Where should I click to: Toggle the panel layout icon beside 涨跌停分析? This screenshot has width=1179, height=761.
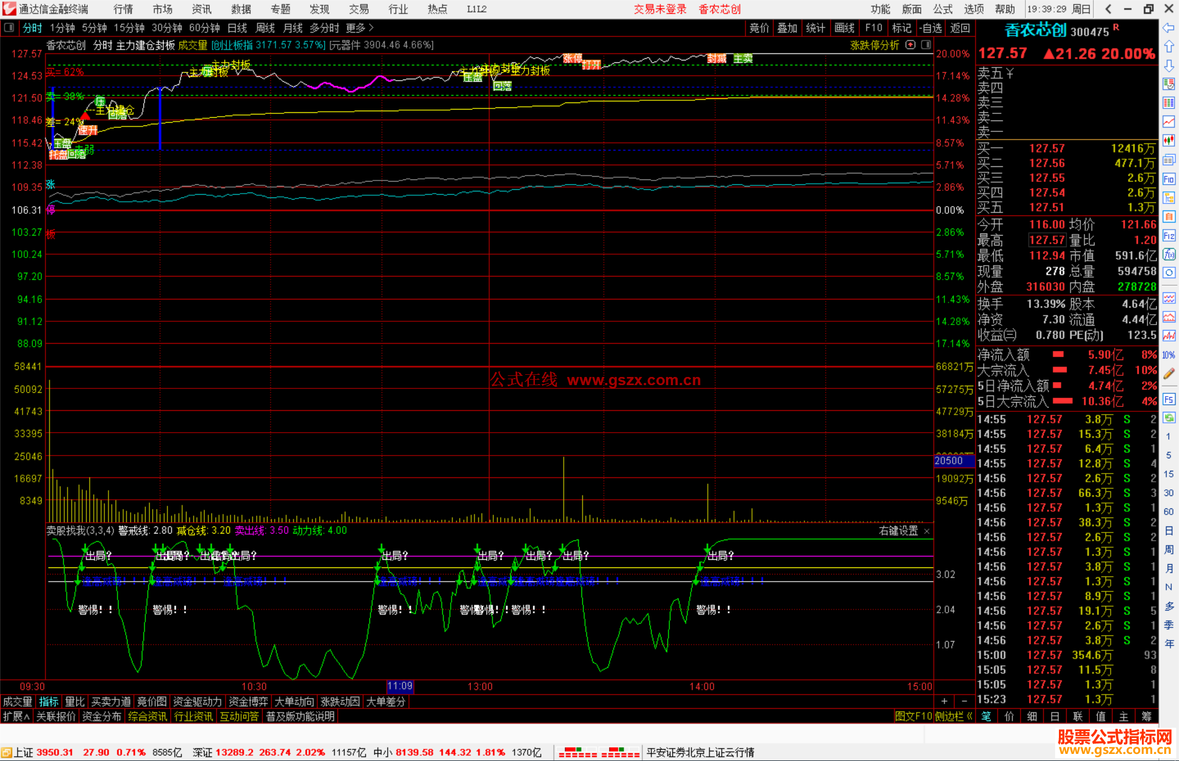[x=926, y=45]
